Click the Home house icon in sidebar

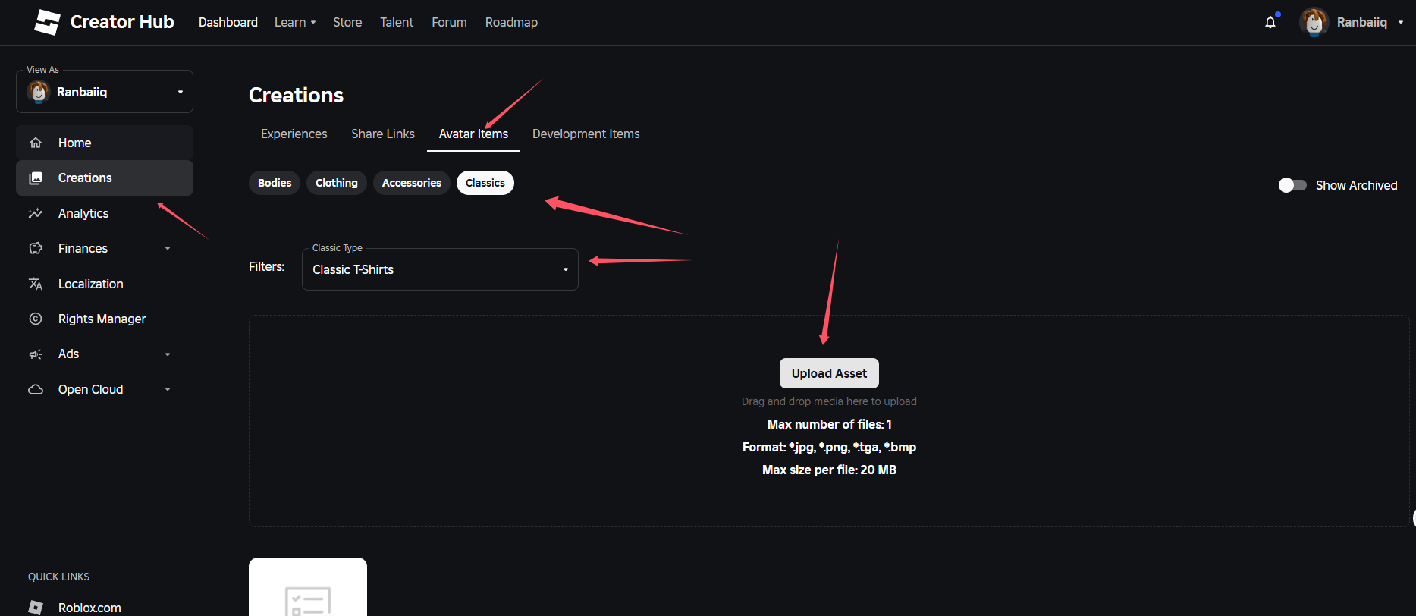36,143
